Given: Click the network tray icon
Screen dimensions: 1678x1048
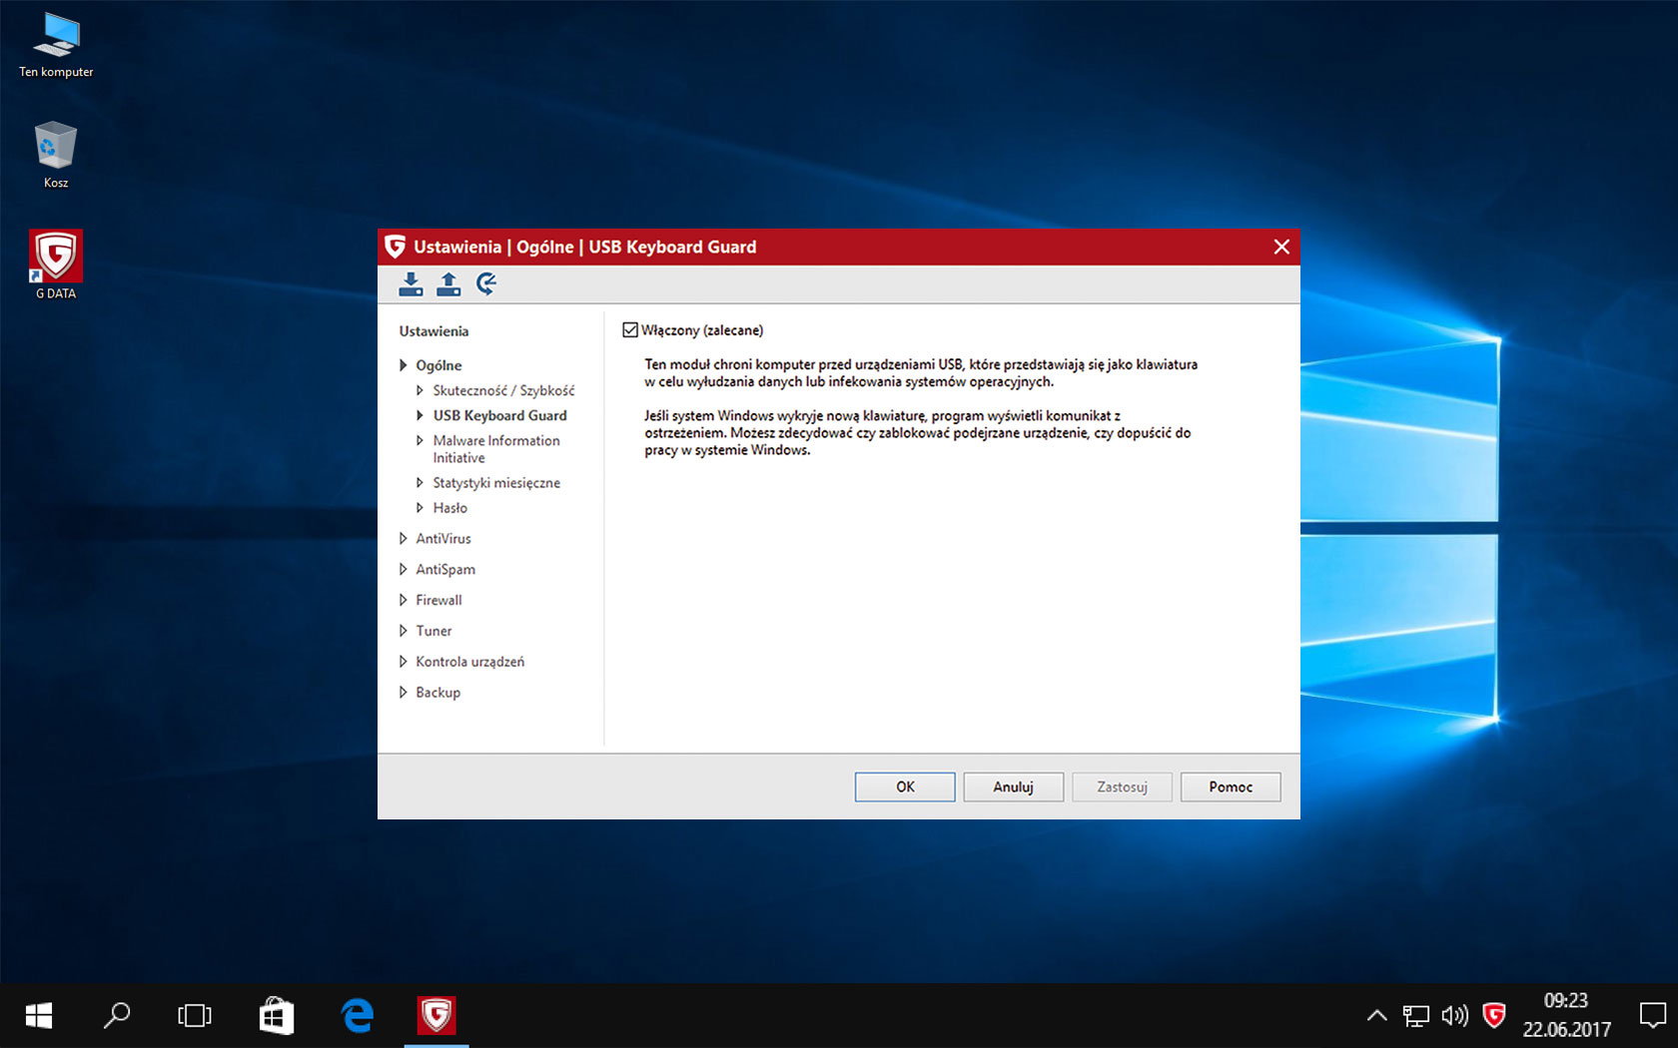Looking at the screenshot, I should pyautogui.click(x=1415, y=1016).
